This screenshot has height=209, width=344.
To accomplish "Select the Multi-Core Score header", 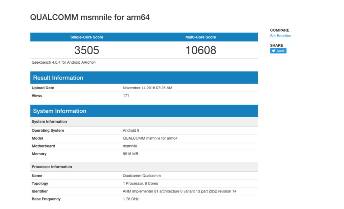I will click(x=201, y=37).
